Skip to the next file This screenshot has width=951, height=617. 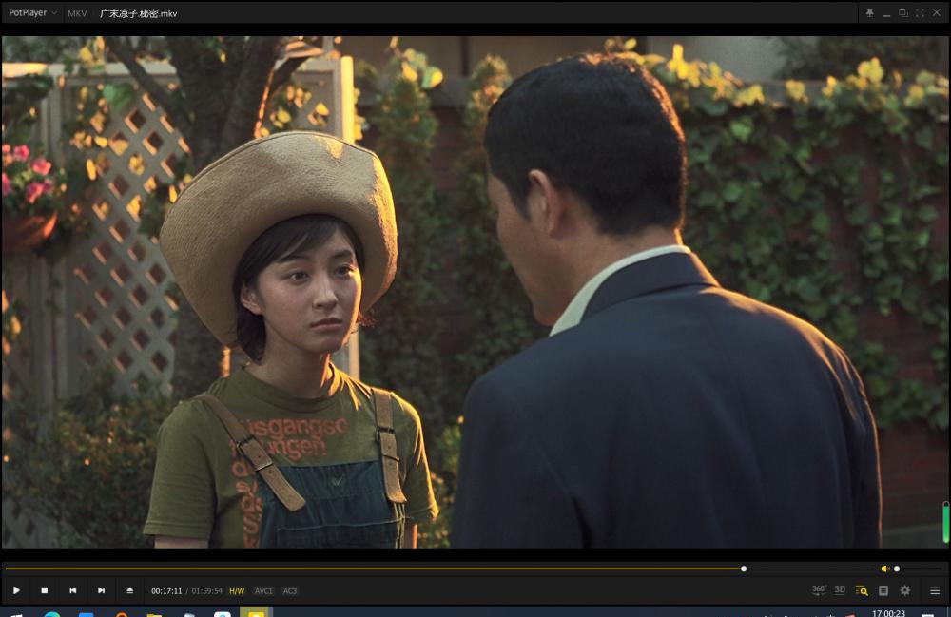(x=102, y=590)
